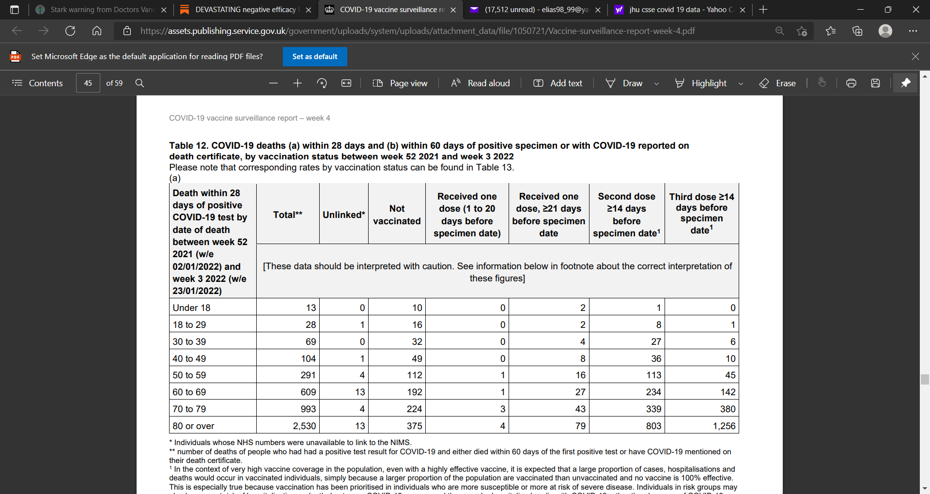Expand the Highlight color dropdown arrow
The height and width of the screenshot is (494, 930).
tap(741, 84)
